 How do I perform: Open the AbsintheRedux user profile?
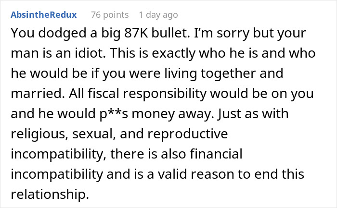[x=44, y=15]
